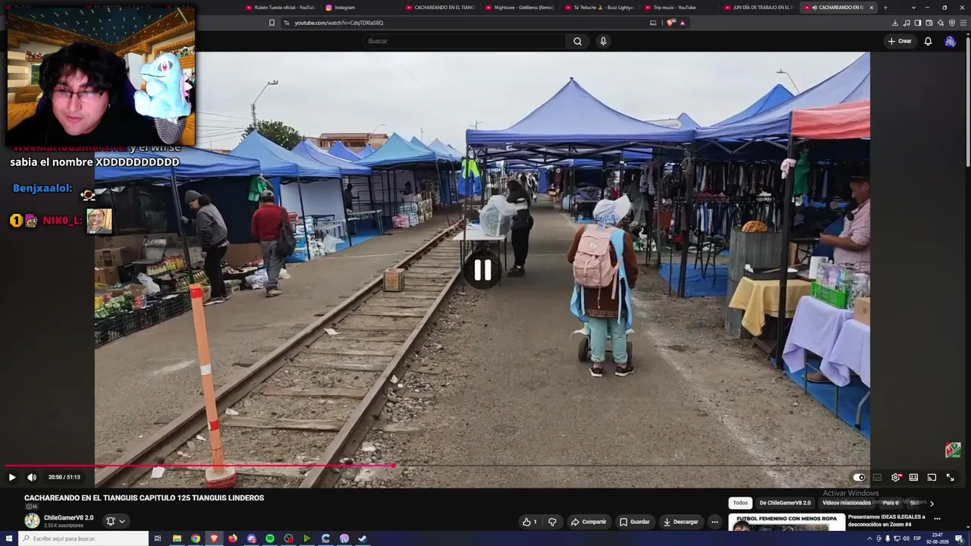Image resolution: width=971 pixels, height=546 pixels.
Task: Show hidden system tray icons
Action: tap(869, 538)
